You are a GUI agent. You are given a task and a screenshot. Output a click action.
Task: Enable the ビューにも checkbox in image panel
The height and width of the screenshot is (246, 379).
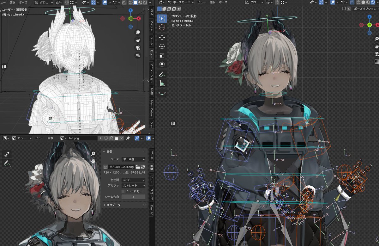(x=123, y=191)
